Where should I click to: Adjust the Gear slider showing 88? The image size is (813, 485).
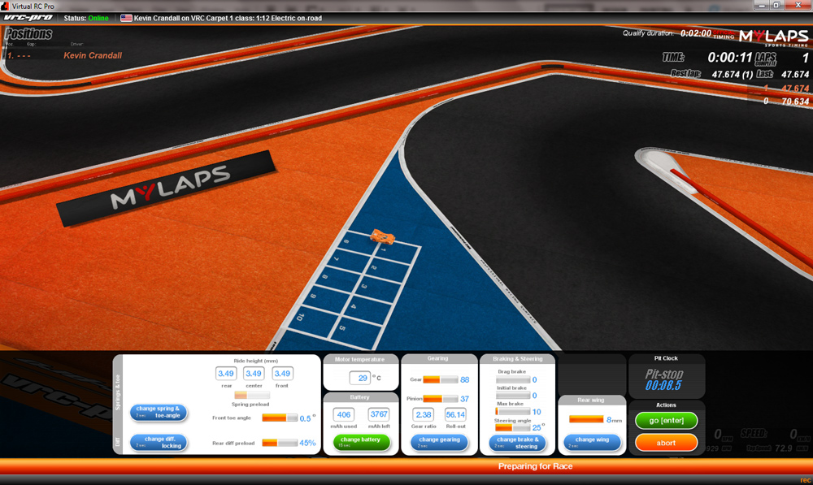pos(440,379)
